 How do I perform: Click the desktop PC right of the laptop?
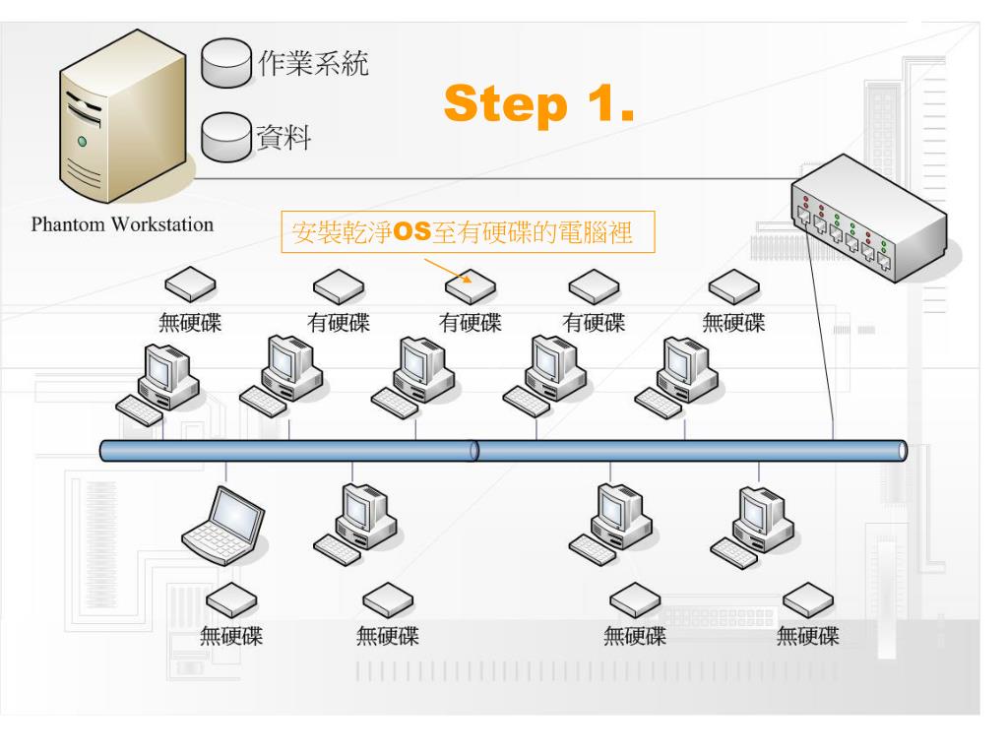click(x=355, y=526)
